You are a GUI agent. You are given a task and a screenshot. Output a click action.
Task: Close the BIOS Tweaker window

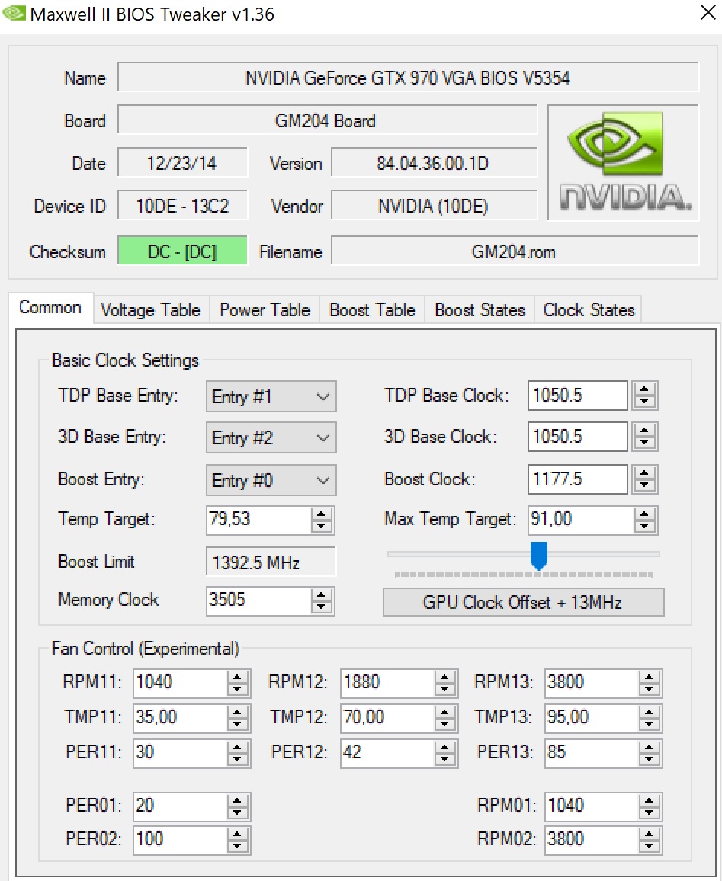coord(708,12)
